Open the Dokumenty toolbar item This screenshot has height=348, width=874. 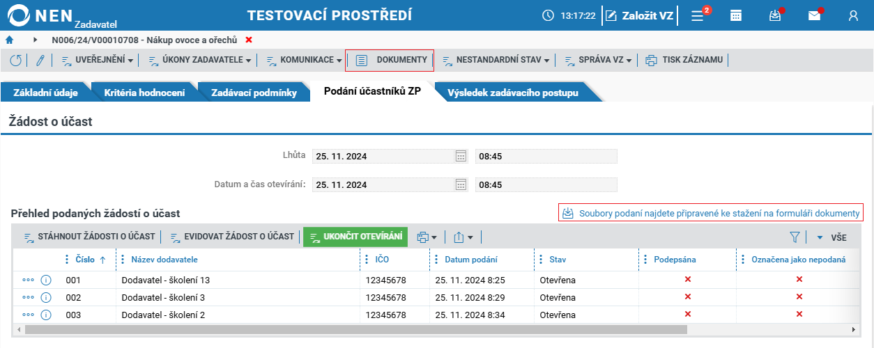[x=391, y=60]
